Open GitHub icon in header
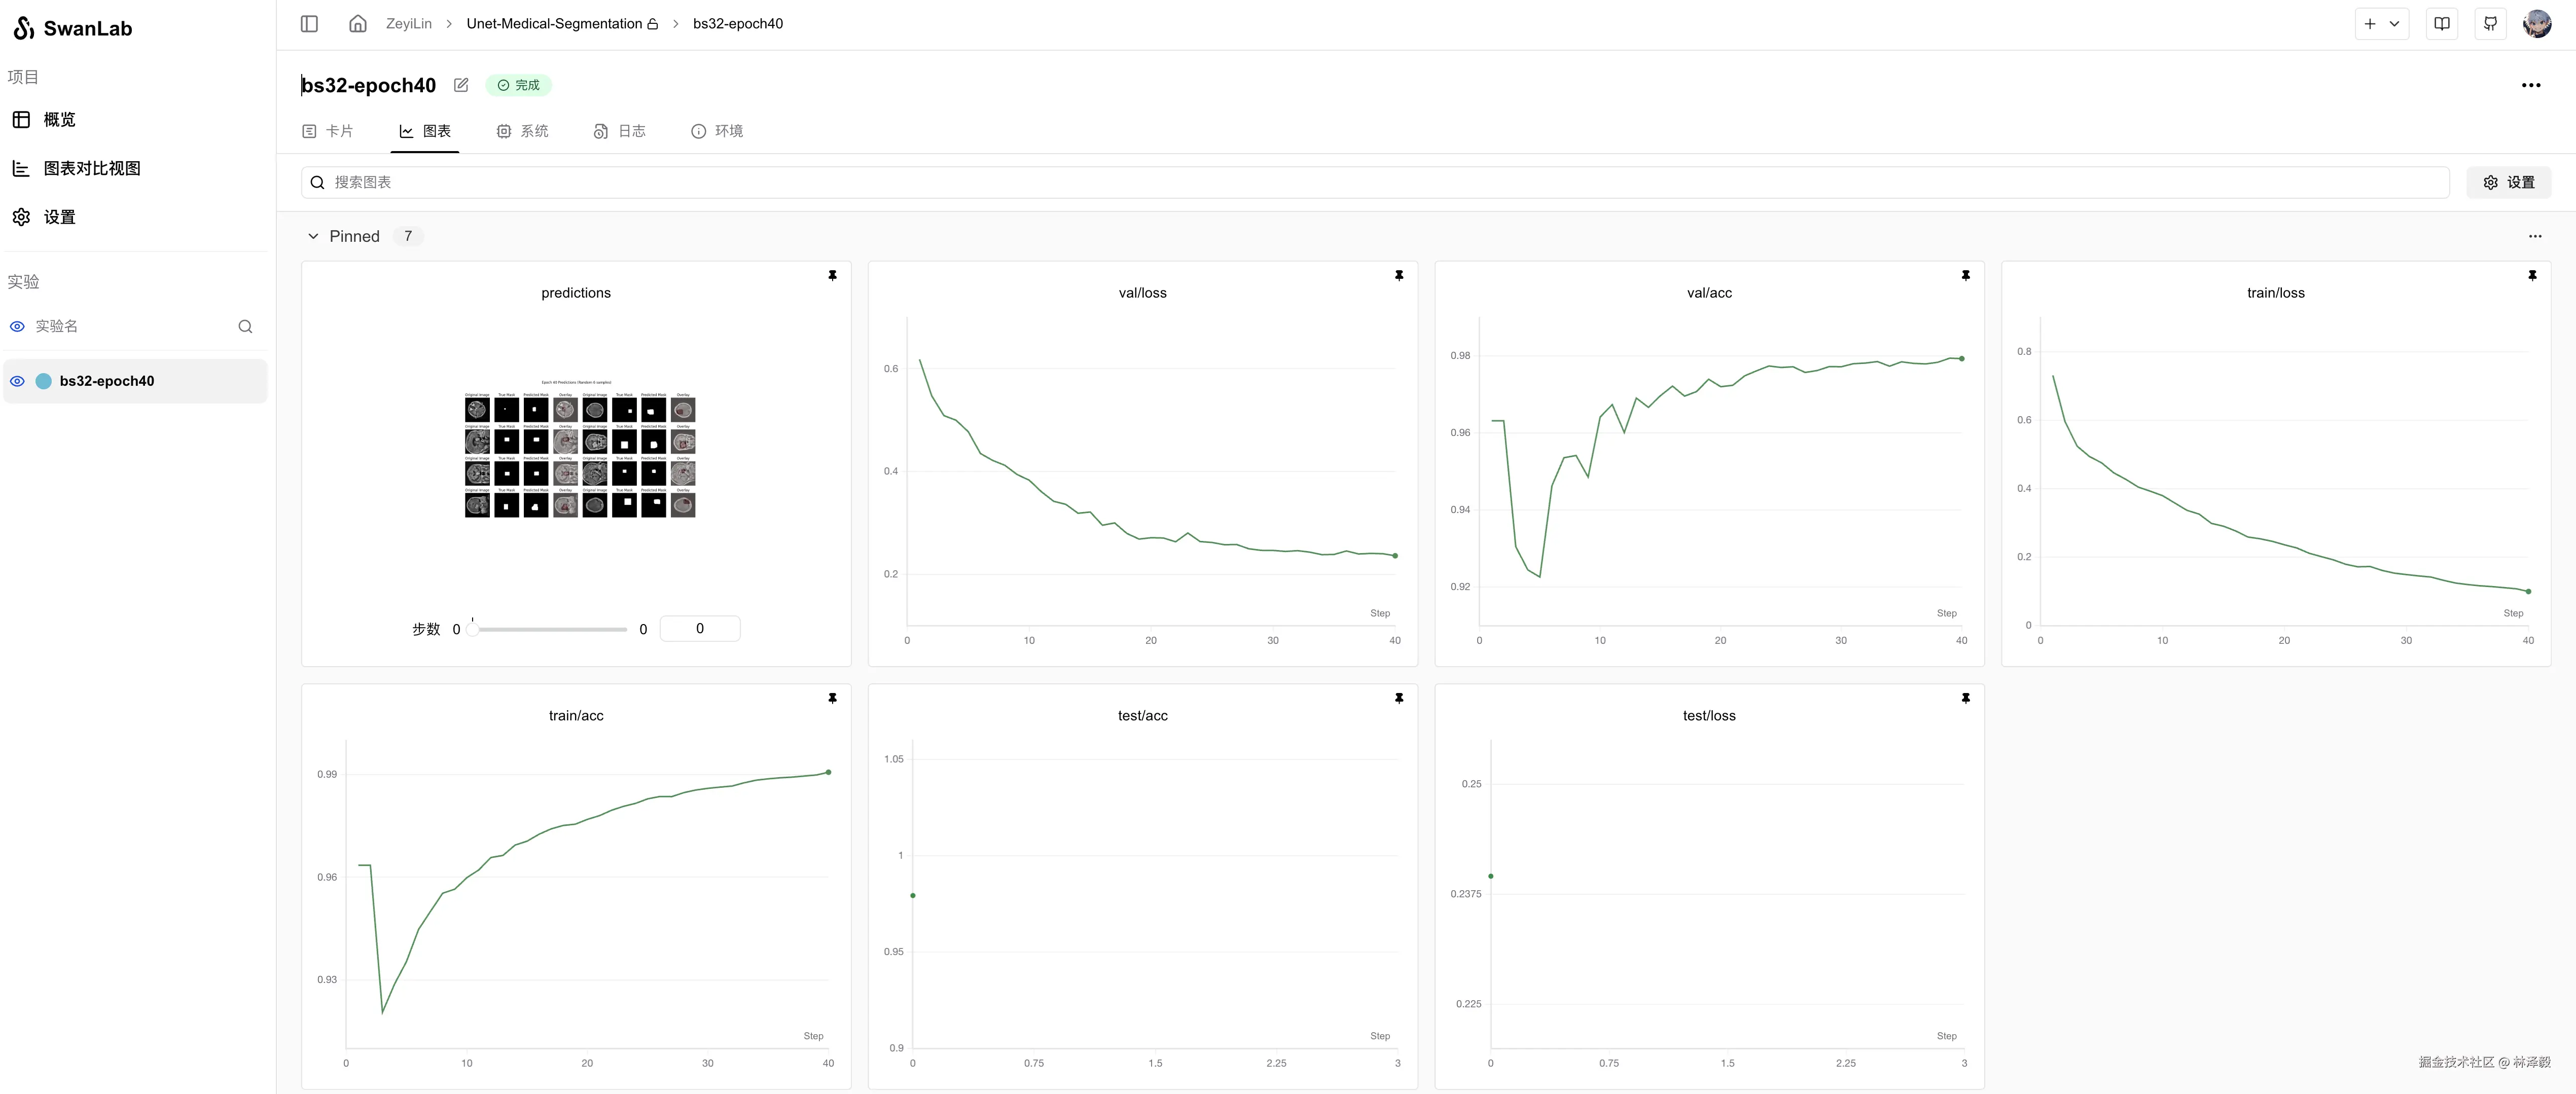2576x1094 pixels. pyautogui.click(x=2490, y=23)
